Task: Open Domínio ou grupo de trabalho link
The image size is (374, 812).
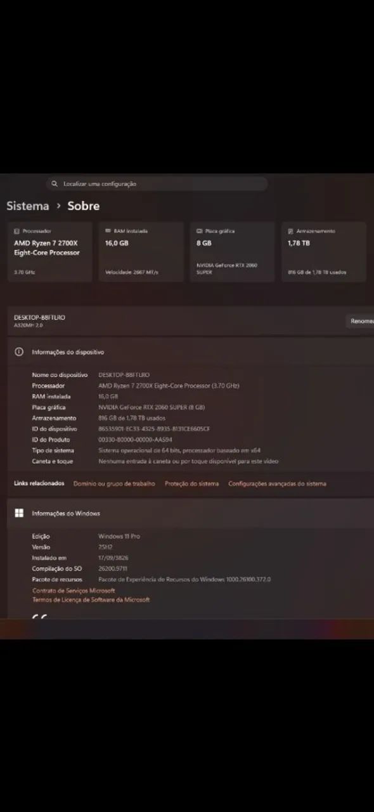Action: point(114,484)
